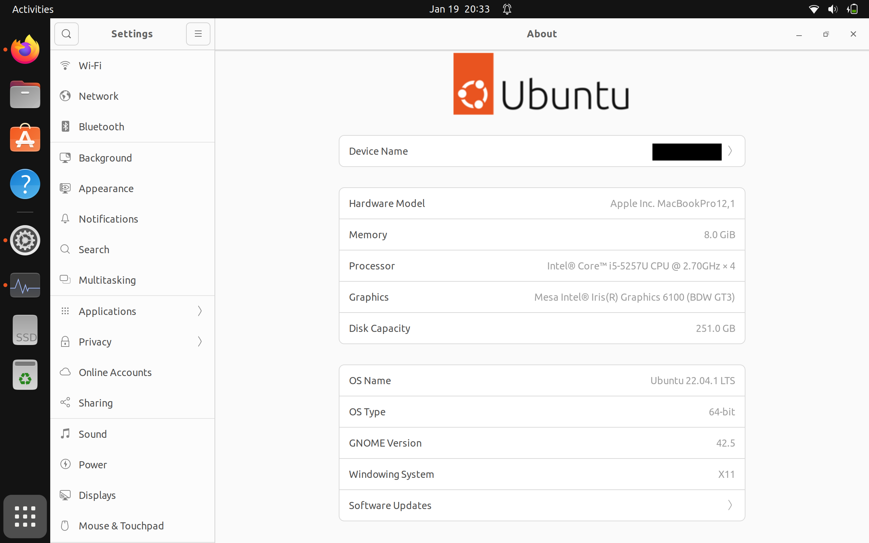Click the Wi-Fi signal icon in taskbar
The width and height of the screenshot is (869, 543).
tap(813, 9)
